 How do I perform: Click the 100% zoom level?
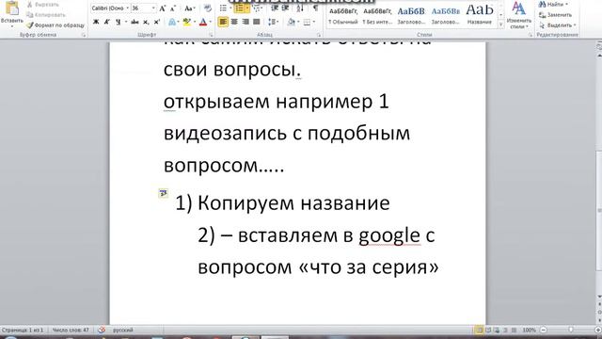(x=529, y=330)
